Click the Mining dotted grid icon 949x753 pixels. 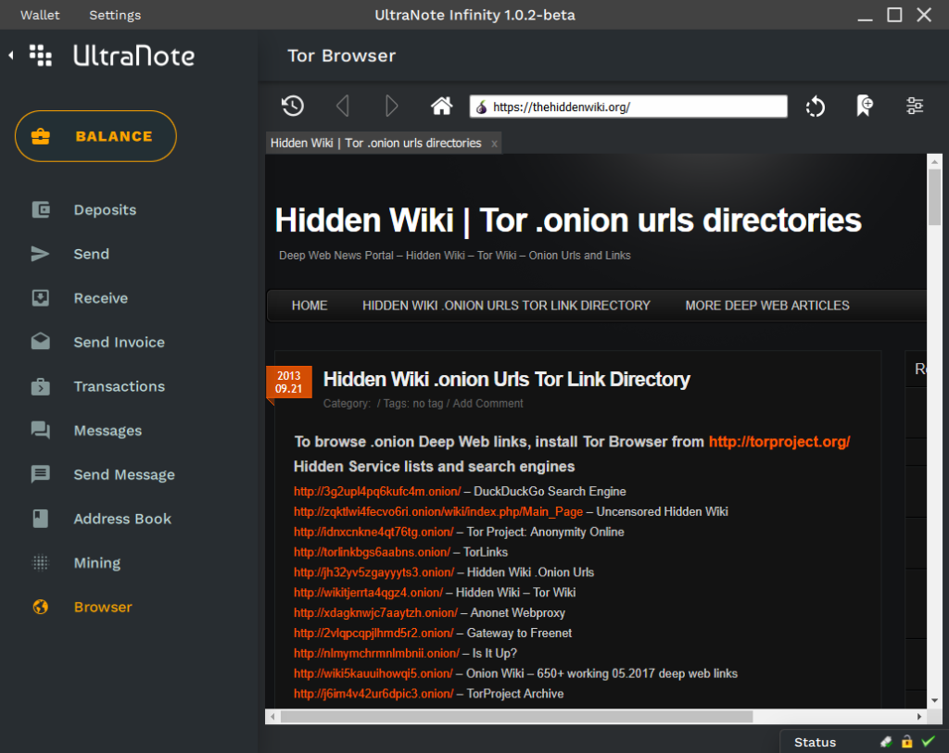(x=41, y=562)
